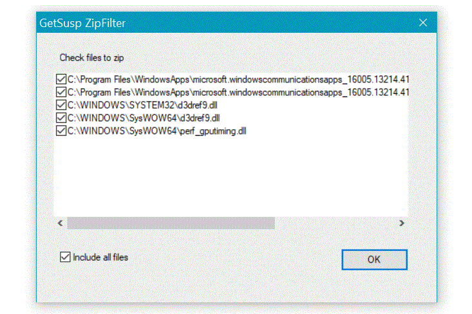The height and width of the screenshot is (314, 472).
Task: Click the "Check files to zip" heading
Action: [x=91, y=57]
